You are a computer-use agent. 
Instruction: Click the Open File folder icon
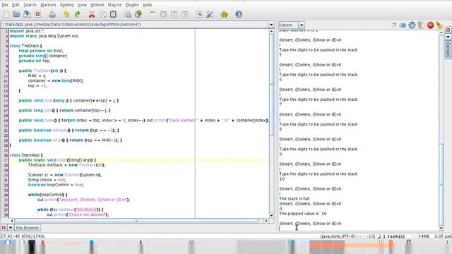16,14
